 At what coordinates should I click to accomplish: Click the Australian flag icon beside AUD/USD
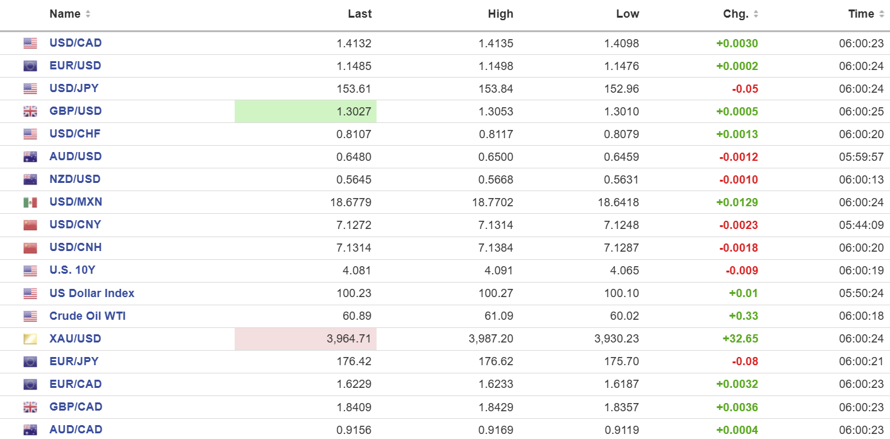point(30,156)
